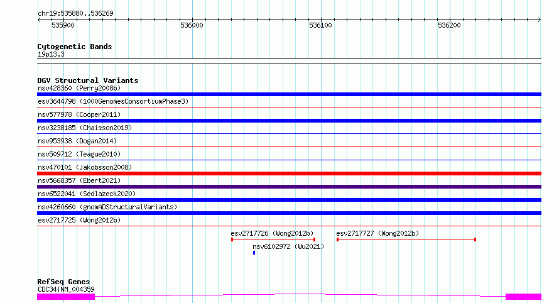The image size is (559, 303).
Task: Click the DGV Structural Variants track heading
Action: [x=88, y=80]
